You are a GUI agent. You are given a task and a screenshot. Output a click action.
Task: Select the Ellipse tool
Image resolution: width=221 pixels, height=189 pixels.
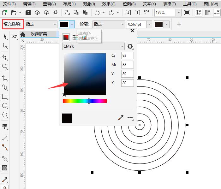[5, 105]
